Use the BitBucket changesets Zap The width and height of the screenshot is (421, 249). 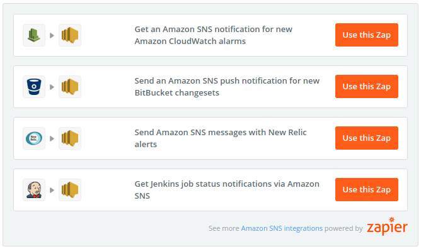pos(367,87)
